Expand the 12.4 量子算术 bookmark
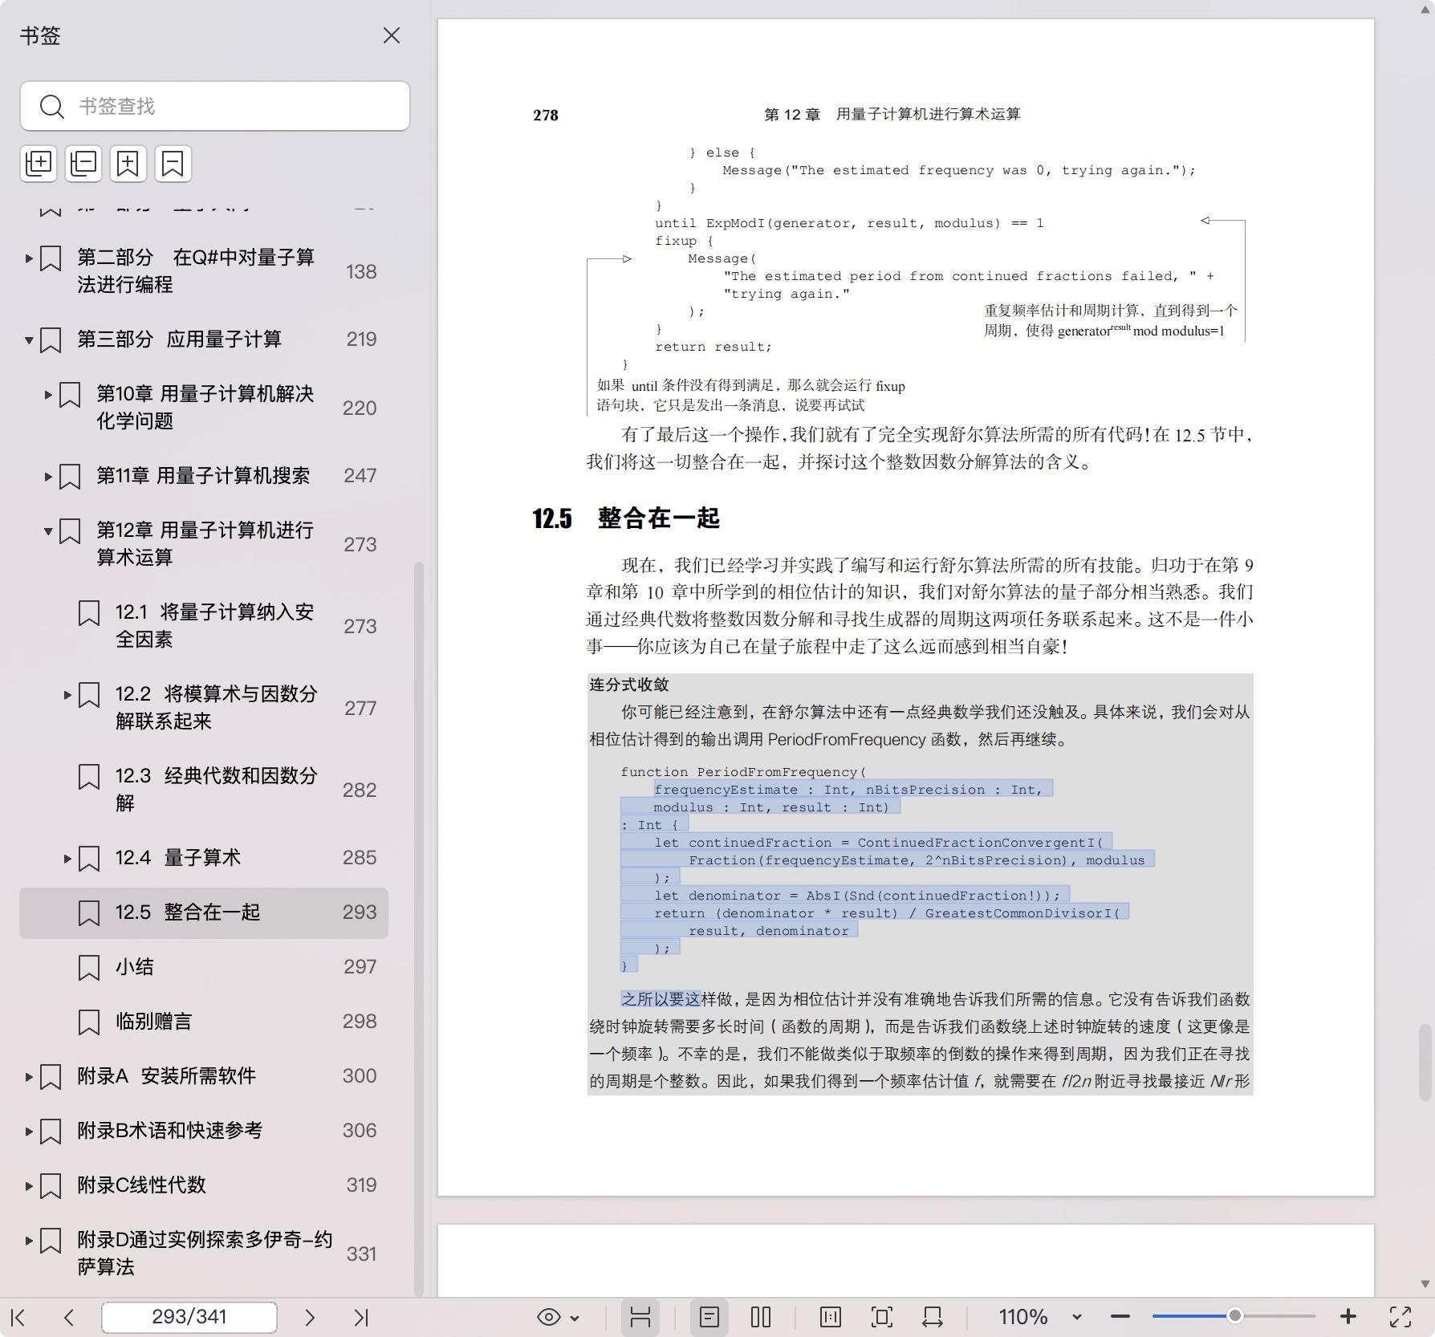The image size is (1435, 1337). click(x=67, y=859)
